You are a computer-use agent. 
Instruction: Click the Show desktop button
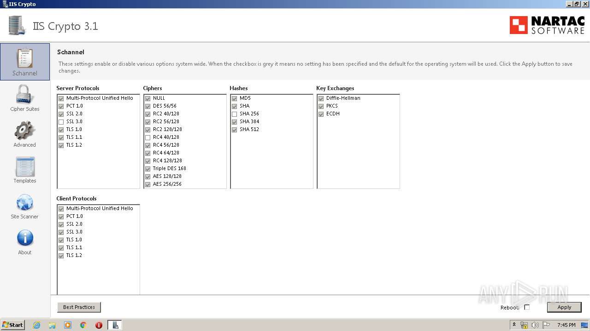point(585,325)
